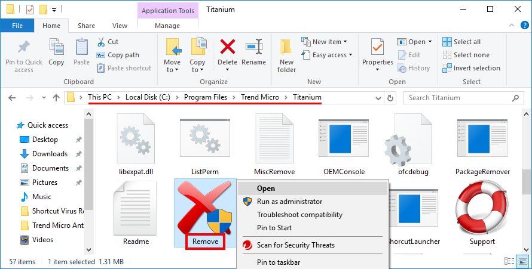Open the Easy access dropdown
532x269 pixels.
328,55
